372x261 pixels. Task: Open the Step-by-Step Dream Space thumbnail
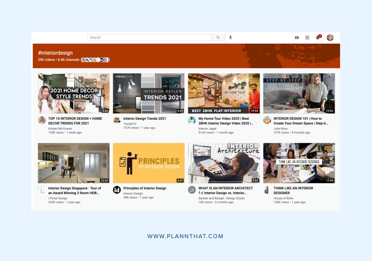(x=299, y=94)
